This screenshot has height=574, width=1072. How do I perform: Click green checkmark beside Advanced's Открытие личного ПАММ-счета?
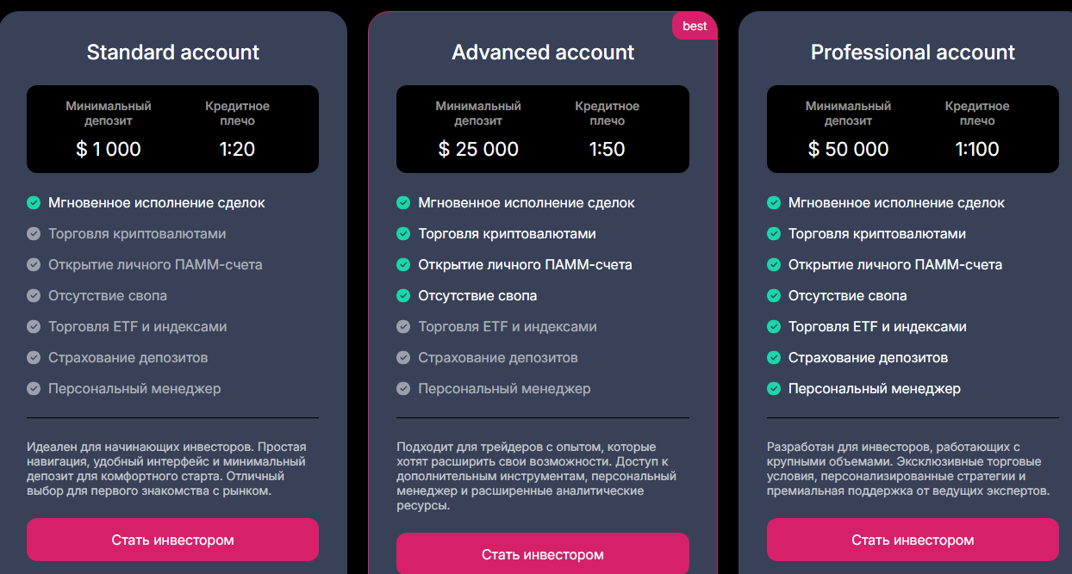coord(403,265)
